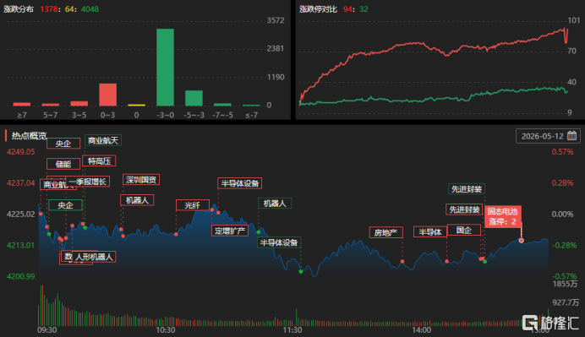Select the 定增扩产 hotspot tag
This screenshot has height=337, width=585.
tap(230, 231)
